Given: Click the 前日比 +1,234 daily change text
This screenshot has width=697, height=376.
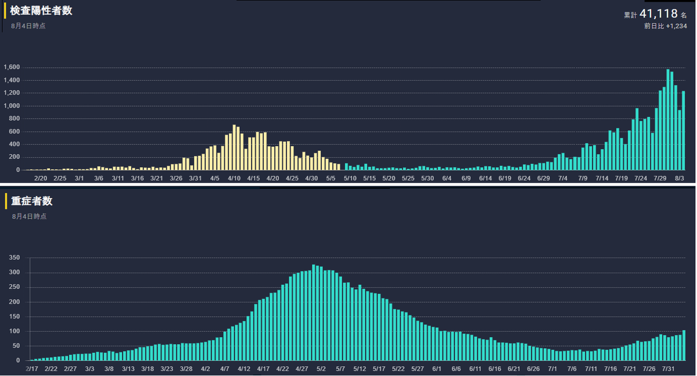Looking at the screenshot, I should click(665, 26).
